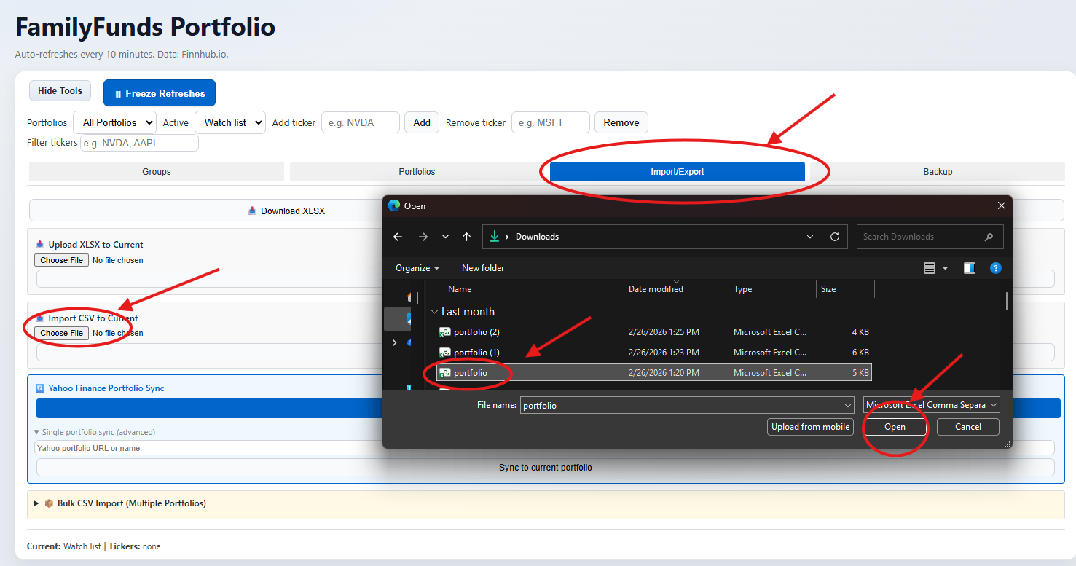Click the refresh icon beside the Downloads address bar
The image size is (1076, 566).
coord(833,236)
